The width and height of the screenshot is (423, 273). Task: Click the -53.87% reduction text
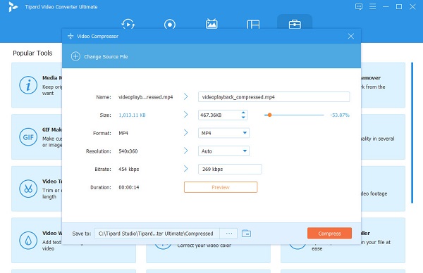point(340,115)
